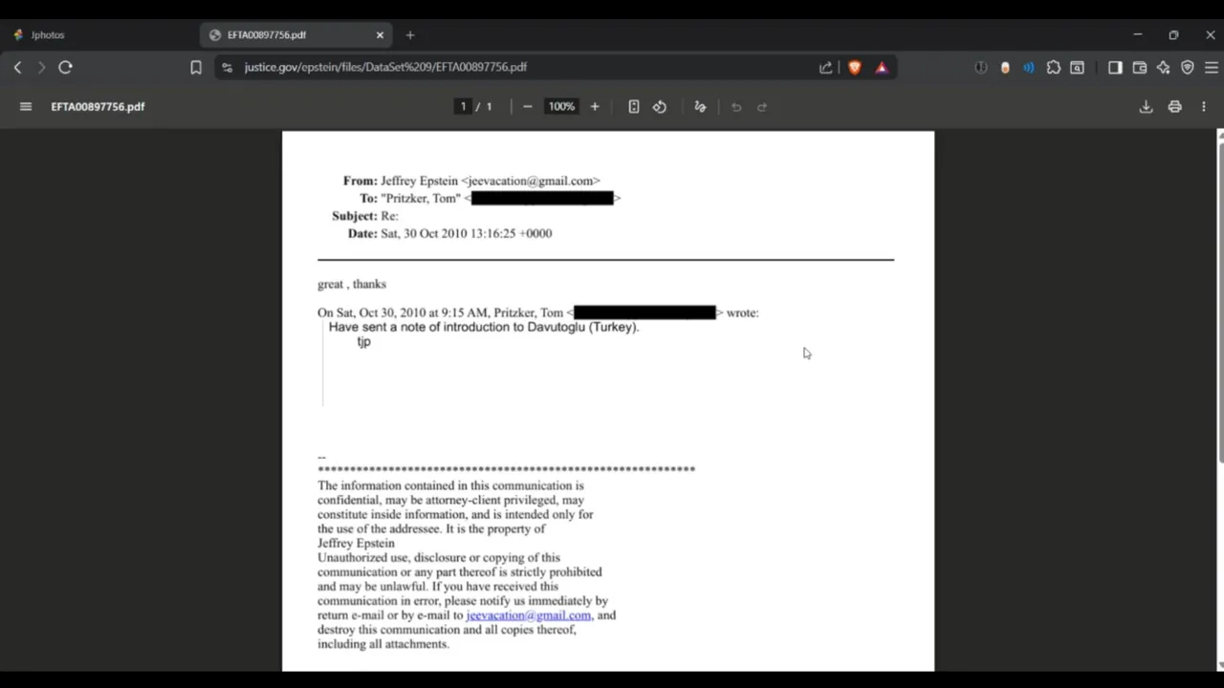Zoom out the PDF with minus
This screenshot has width=1224, height=688.
[527, 106]
